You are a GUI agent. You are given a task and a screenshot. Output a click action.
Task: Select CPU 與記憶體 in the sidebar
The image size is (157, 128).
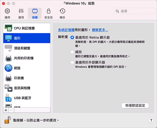[27, 28]
